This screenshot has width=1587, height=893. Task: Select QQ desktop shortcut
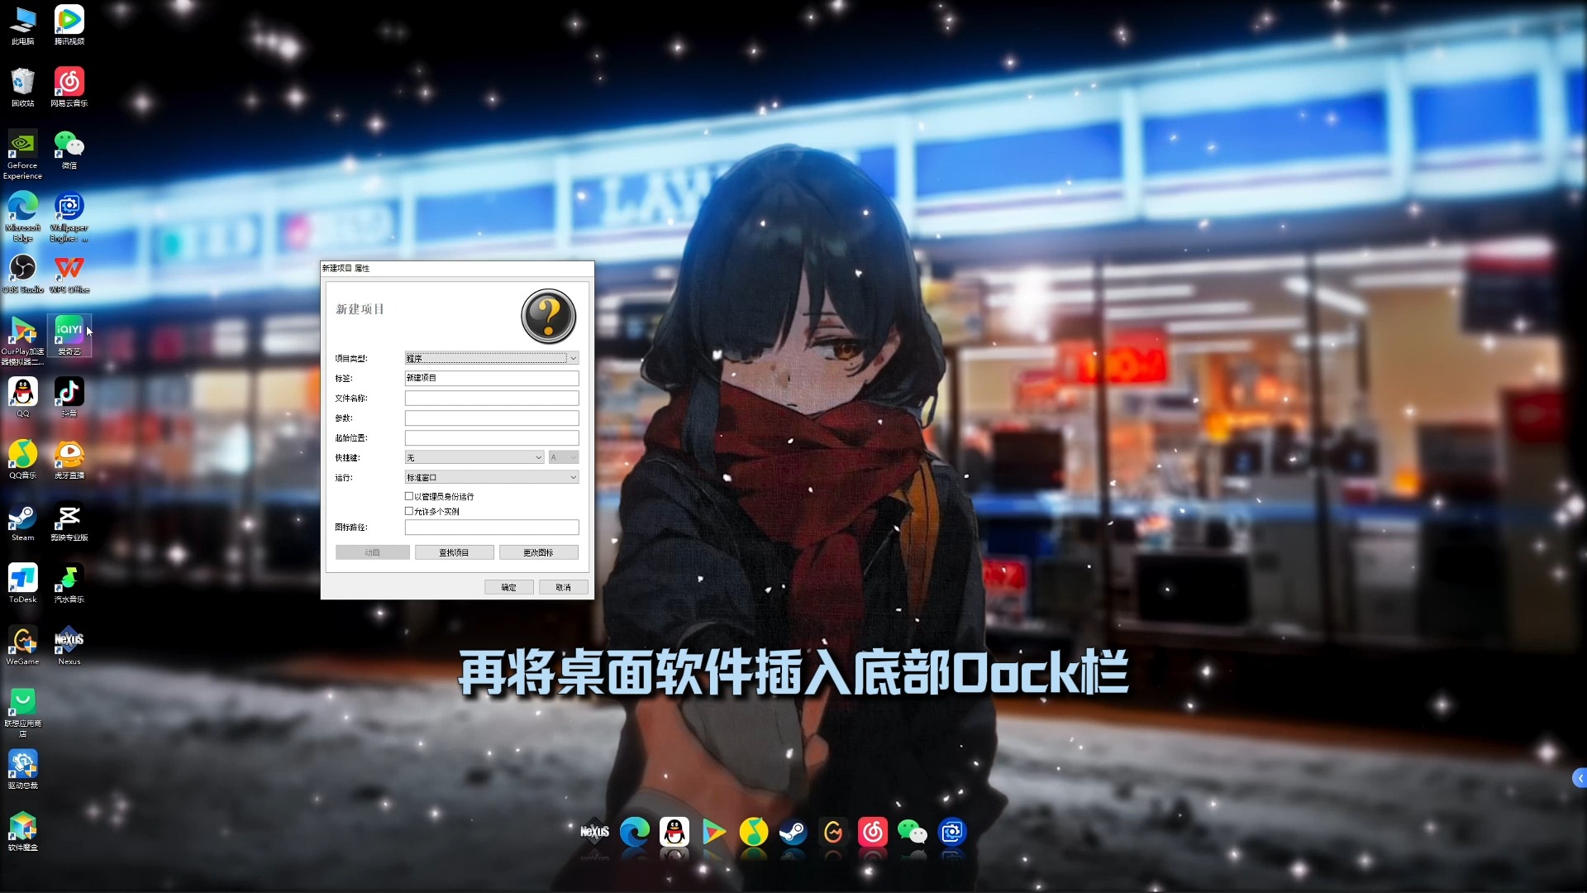(23, 398)
